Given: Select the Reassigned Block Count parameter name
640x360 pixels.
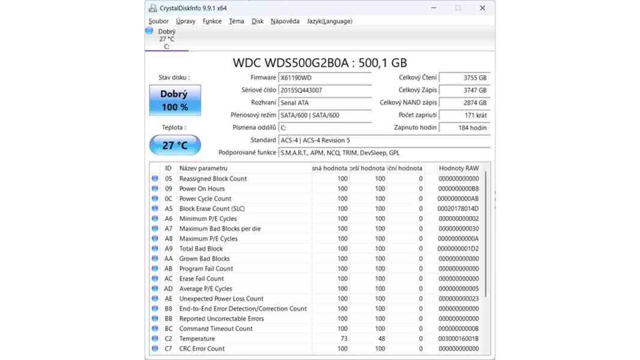Looking at the screenshot, I should pos(213,179).
